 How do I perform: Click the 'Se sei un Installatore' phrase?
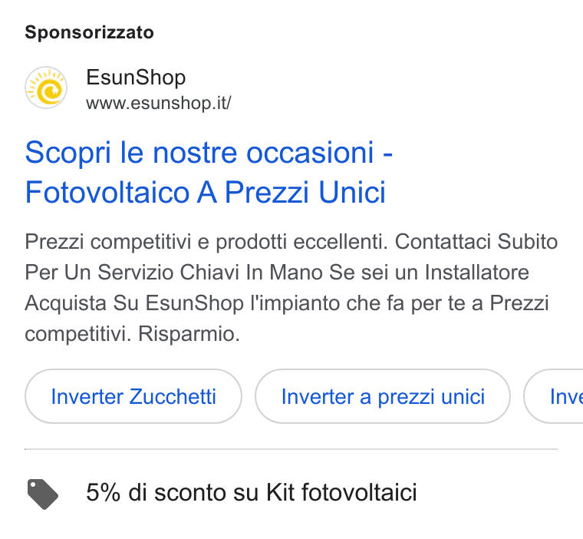pyautogui.click(x=429, y=272)
